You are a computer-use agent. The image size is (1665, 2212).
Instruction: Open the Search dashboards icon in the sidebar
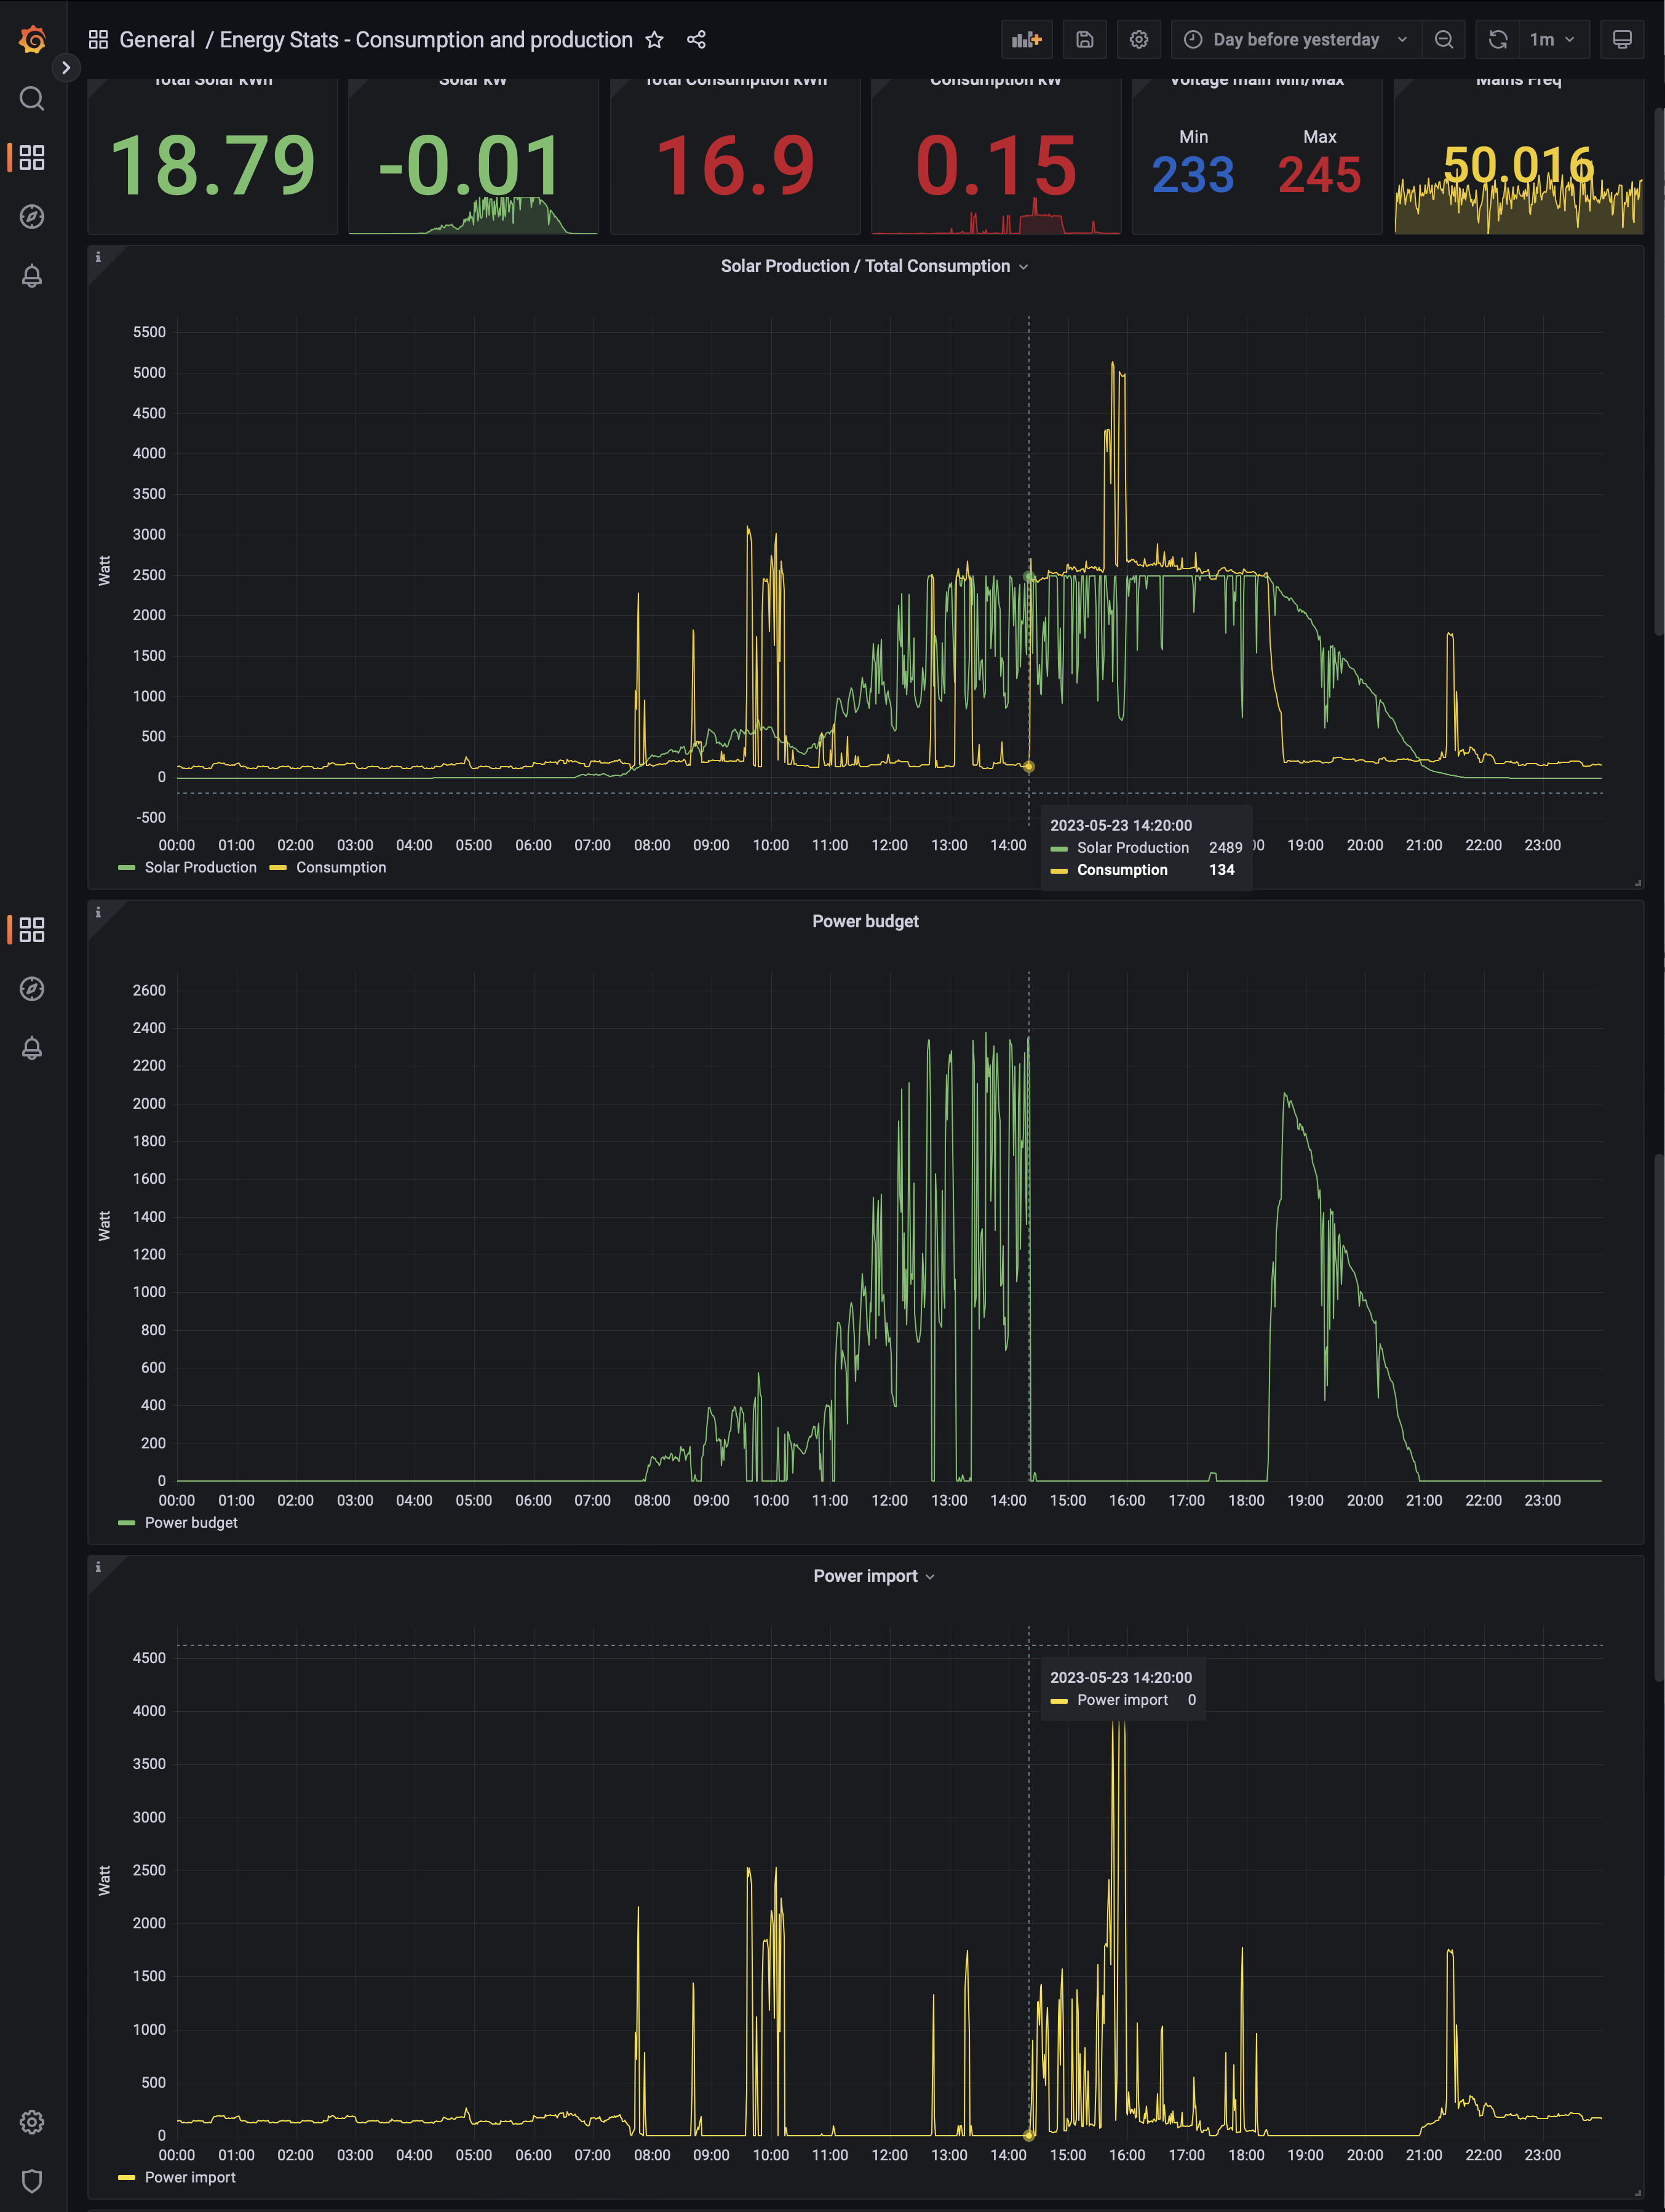tap(32, 99)
